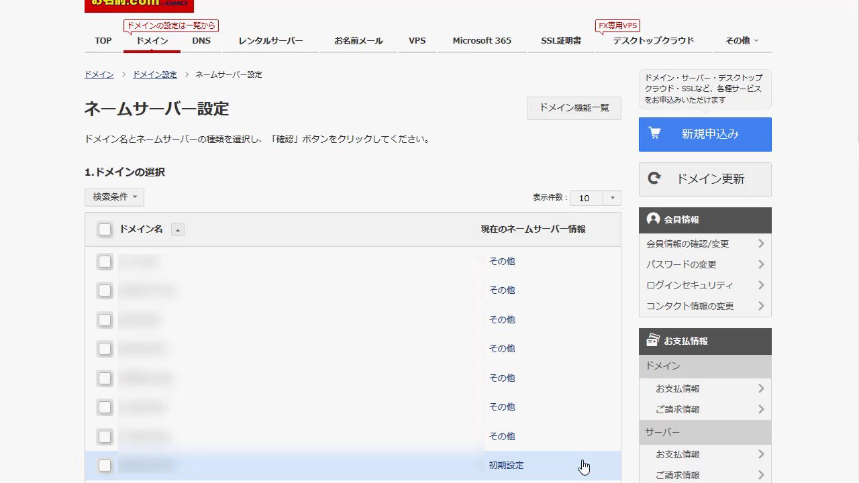Click the ドメイン機能一覧 button
Image resolution: width=859 pixels, height=483 pixels.
tap(574, 108)
